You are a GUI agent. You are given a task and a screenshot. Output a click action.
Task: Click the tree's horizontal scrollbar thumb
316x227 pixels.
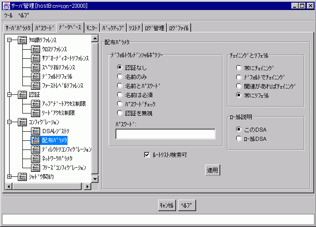point(47,186)
